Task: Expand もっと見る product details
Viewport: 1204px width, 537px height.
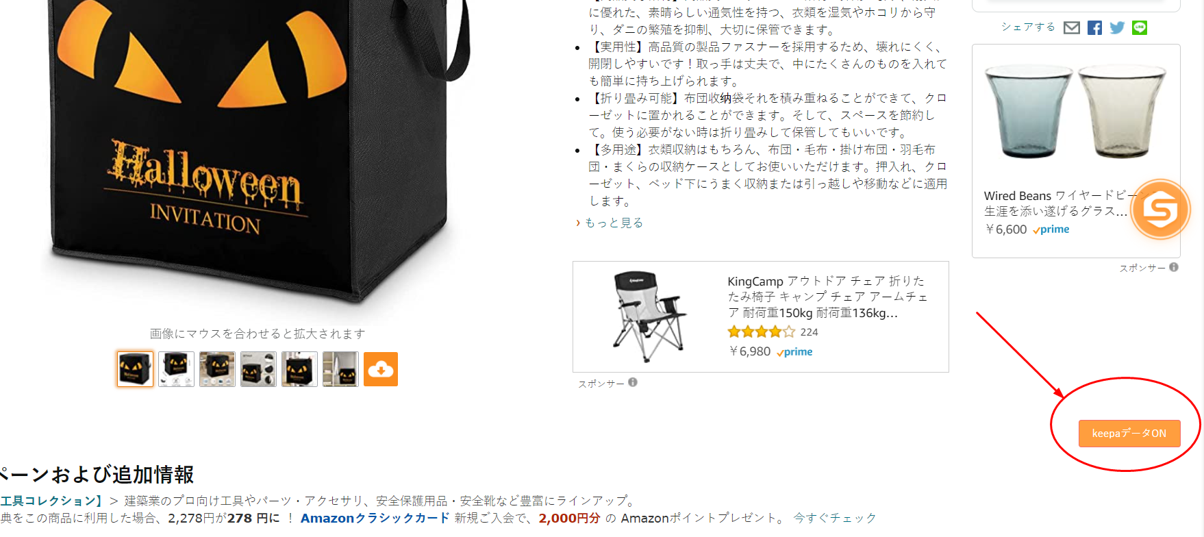Action: coord(614,223)
